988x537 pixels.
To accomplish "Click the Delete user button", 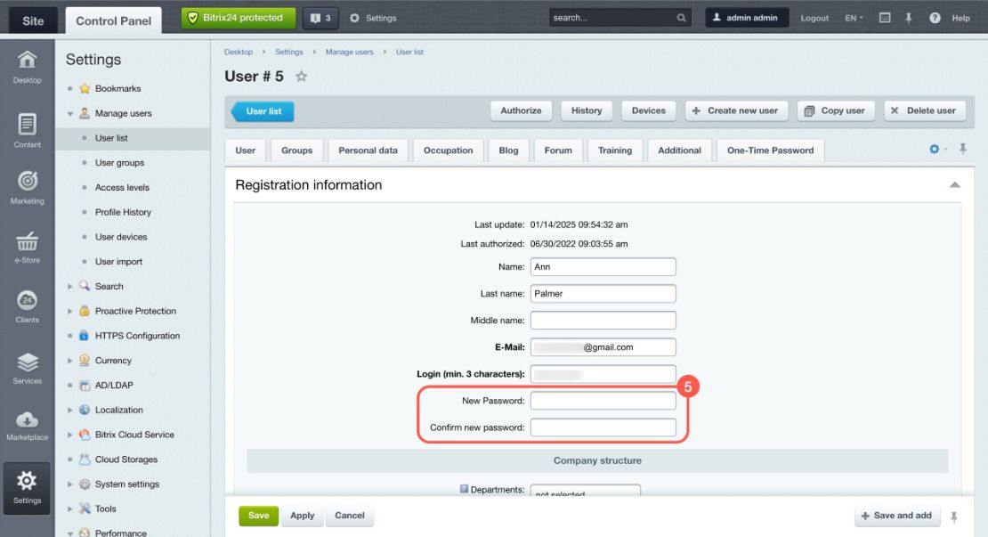I will [x=923, y=111].
